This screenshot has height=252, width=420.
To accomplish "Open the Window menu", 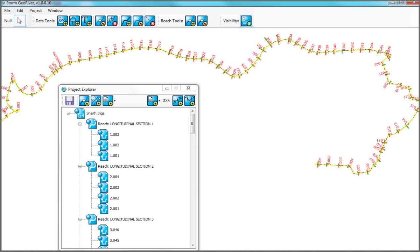I will pos(55,10).
